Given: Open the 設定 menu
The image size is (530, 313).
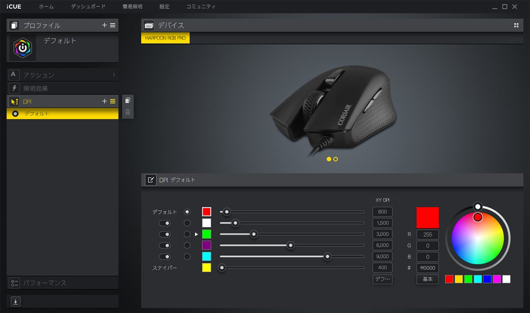Looking at the screenshot, I should coord(164,7).
